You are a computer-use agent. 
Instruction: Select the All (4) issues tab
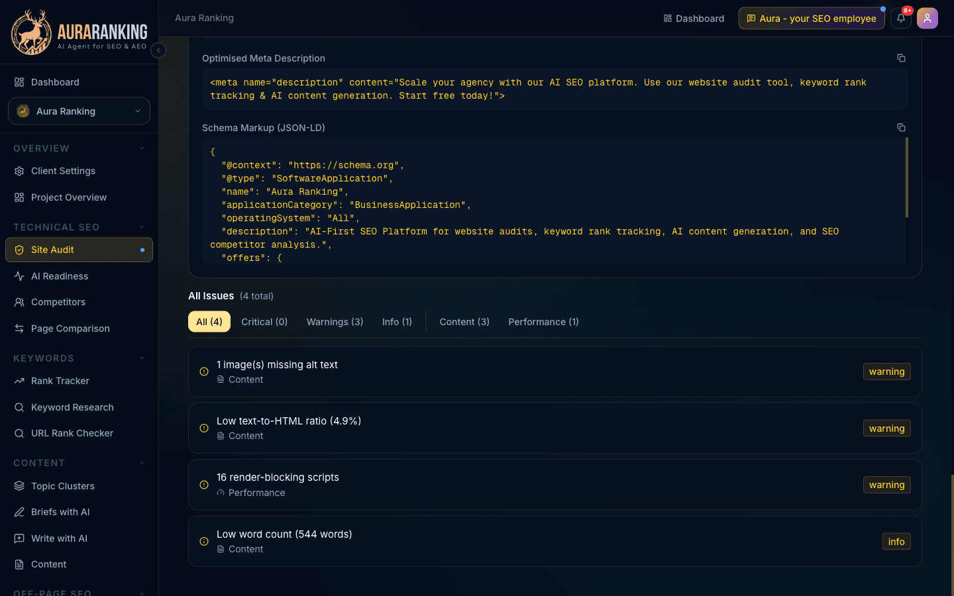coord(209,322)
